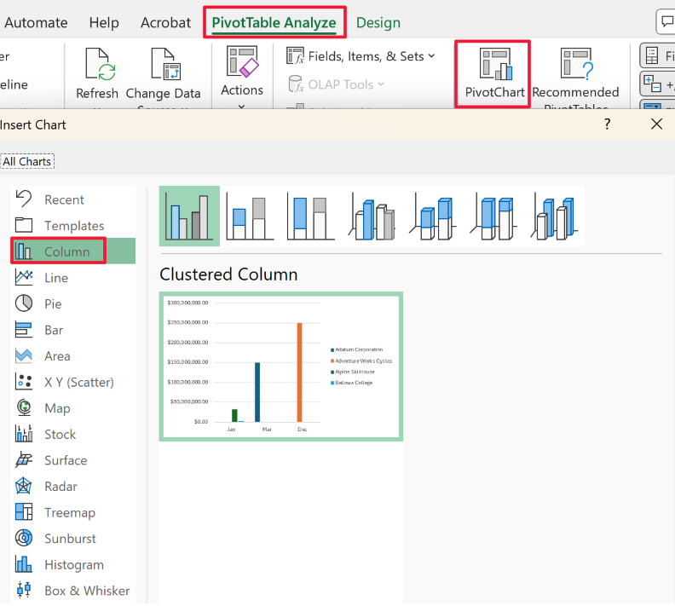Expand the Fields, Items, & Sets dropdown arrow
Screen dimensions: 675x606
pyautogui.click(x=431, y=56)
